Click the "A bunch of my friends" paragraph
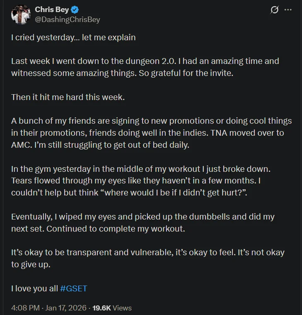 click(151, 133)
